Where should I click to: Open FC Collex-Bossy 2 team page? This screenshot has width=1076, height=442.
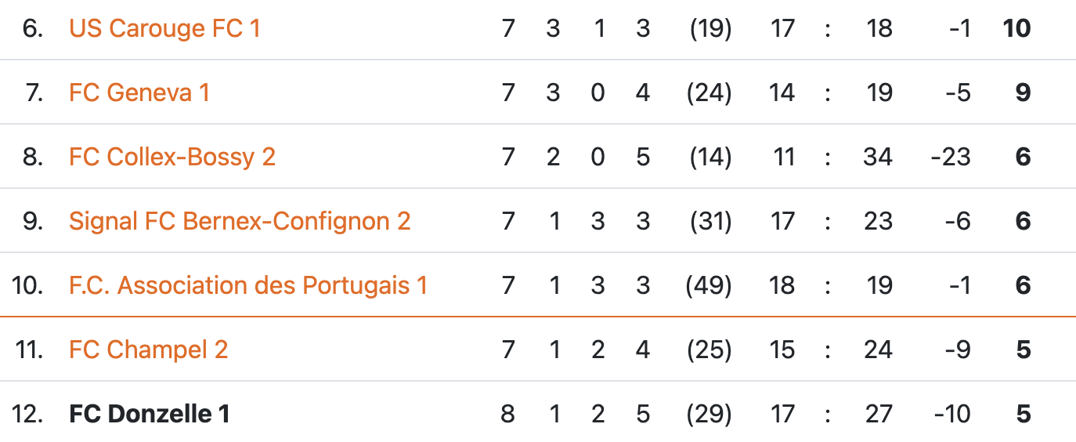172,158
